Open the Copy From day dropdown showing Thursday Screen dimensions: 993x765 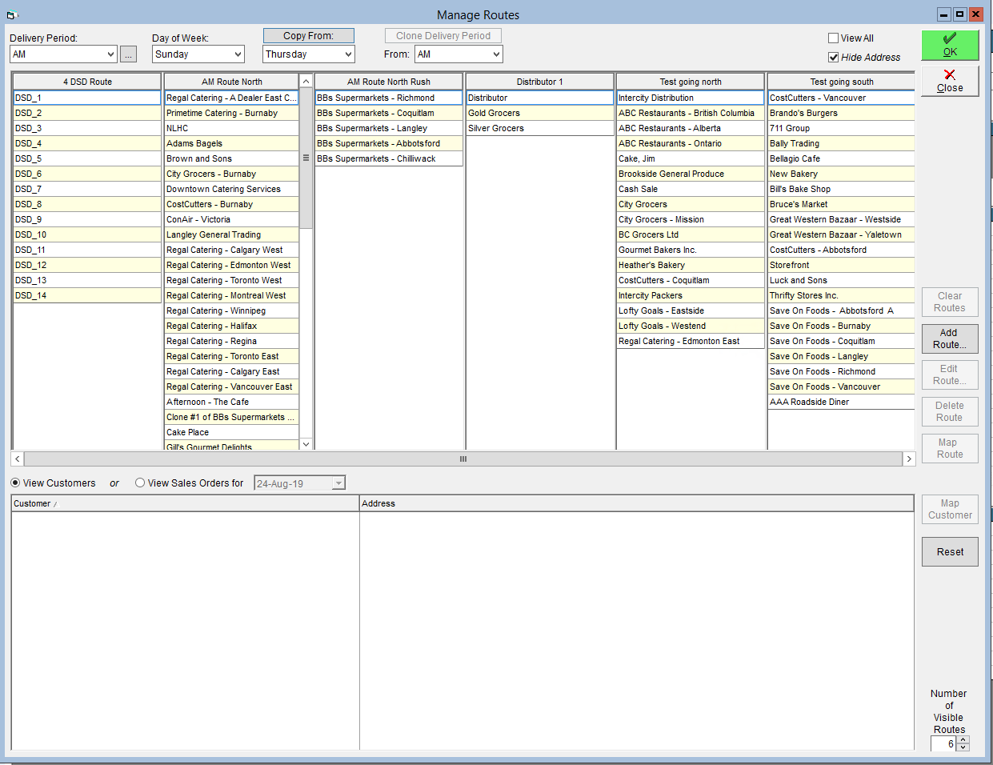click(x=348, y=54)
